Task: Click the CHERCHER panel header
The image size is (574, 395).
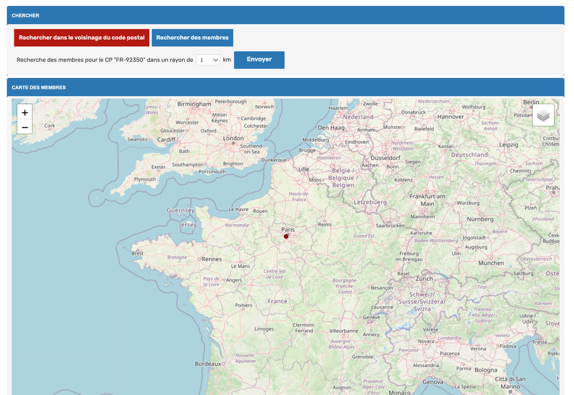Action: [286, 15]
